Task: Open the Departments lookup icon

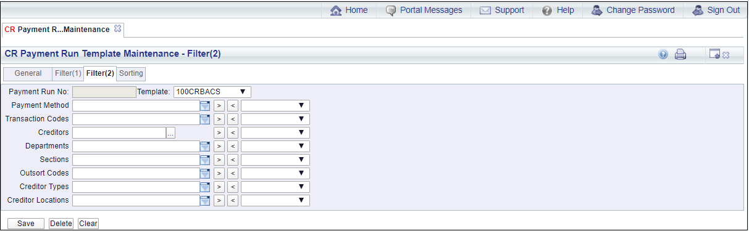Action: click(205, 146)
